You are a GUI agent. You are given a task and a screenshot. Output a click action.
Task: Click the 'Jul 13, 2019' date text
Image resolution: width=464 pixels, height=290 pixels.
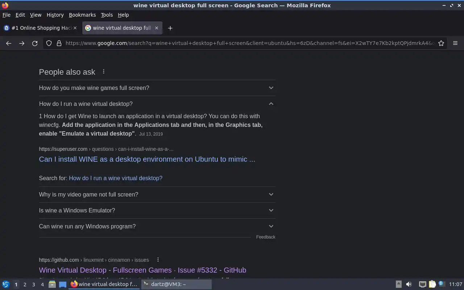coord(151,134)
